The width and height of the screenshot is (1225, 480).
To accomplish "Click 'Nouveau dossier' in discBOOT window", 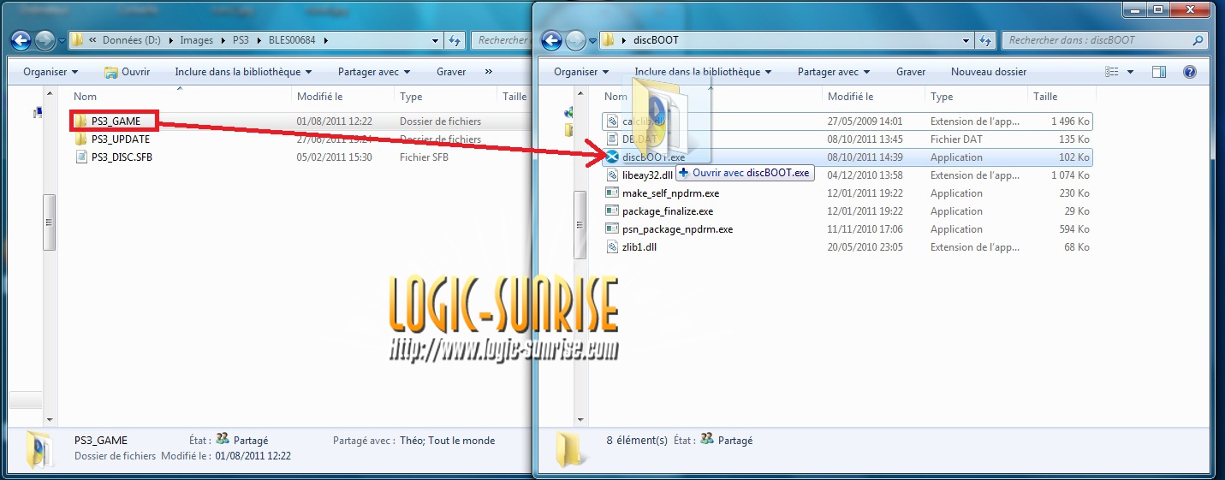I will [989, 72].
